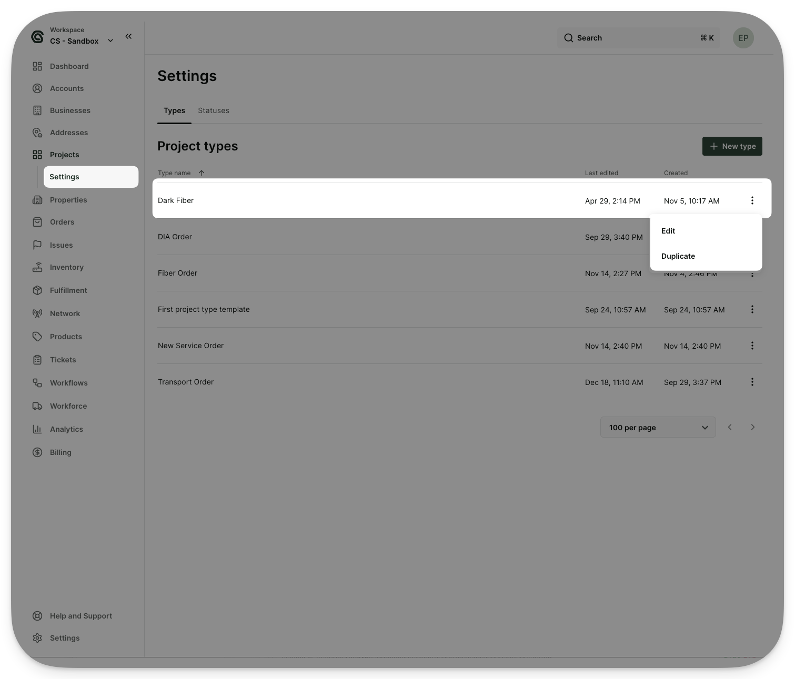
Task: Click the New type button
Action: click(732, 146)
